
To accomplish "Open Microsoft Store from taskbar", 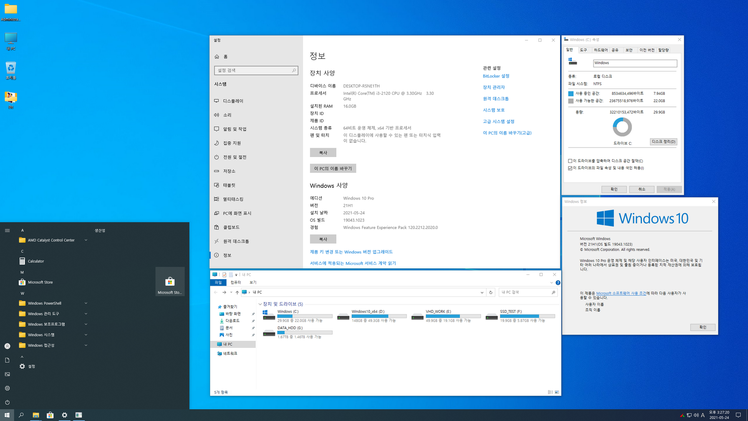I will pos(50,415).
